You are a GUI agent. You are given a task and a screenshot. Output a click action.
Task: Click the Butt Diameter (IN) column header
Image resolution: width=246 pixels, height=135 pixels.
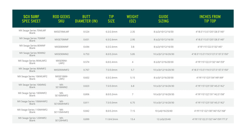86,19
